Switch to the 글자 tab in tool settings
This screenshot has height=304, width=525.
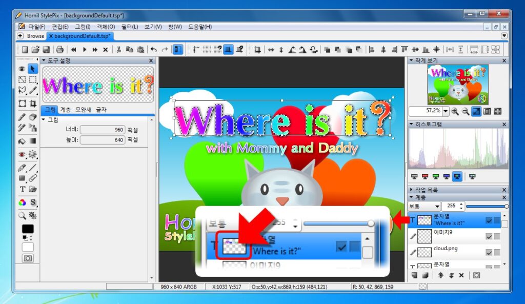[101, 110]
